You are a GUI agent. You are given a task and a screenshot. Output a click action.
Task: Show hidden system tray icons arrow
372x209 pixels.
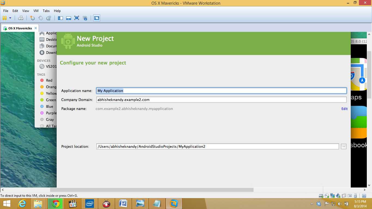(x=312, y=204)
